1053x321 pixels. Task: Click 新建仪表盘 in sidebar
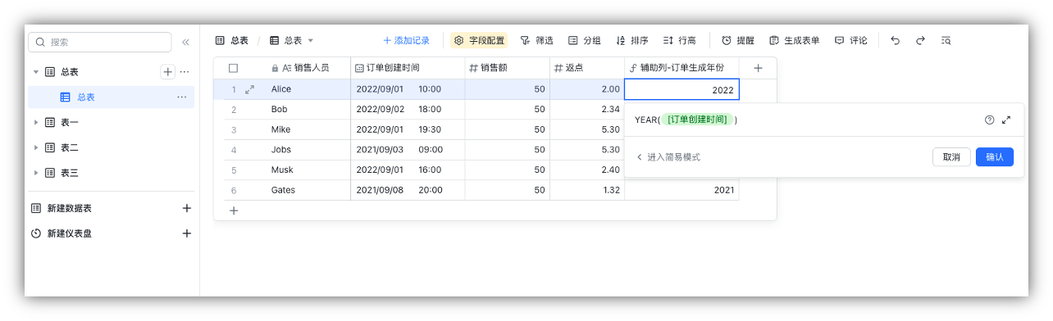pyautogui.click(x=70, y=233)
